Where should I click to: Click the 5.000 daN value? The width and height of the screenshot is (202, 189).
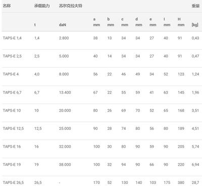(x=64, y=56)
